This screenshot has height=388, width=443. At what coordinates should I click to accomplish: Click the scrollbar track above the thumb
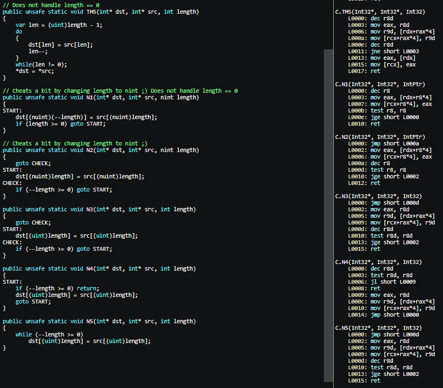pyautogui.click(x=328, y=25)
